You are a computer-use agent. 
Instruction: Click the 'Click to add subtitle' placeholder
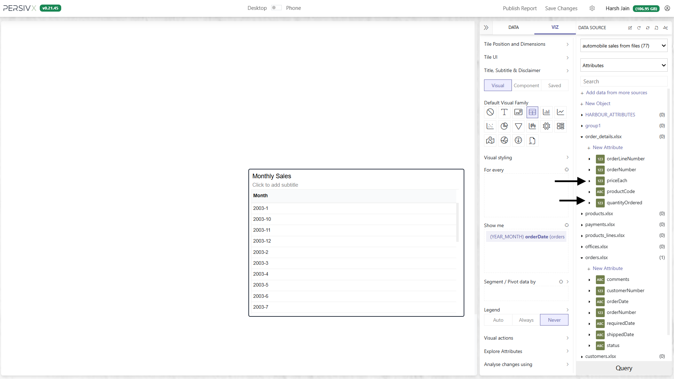coord(275,185)
